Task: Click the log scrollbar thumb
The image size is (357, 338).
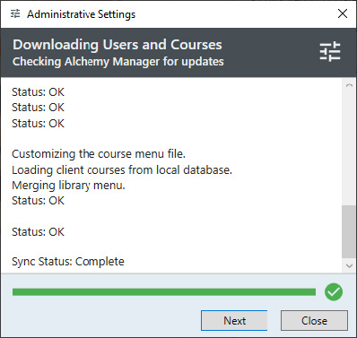Action: click(349, 231)
